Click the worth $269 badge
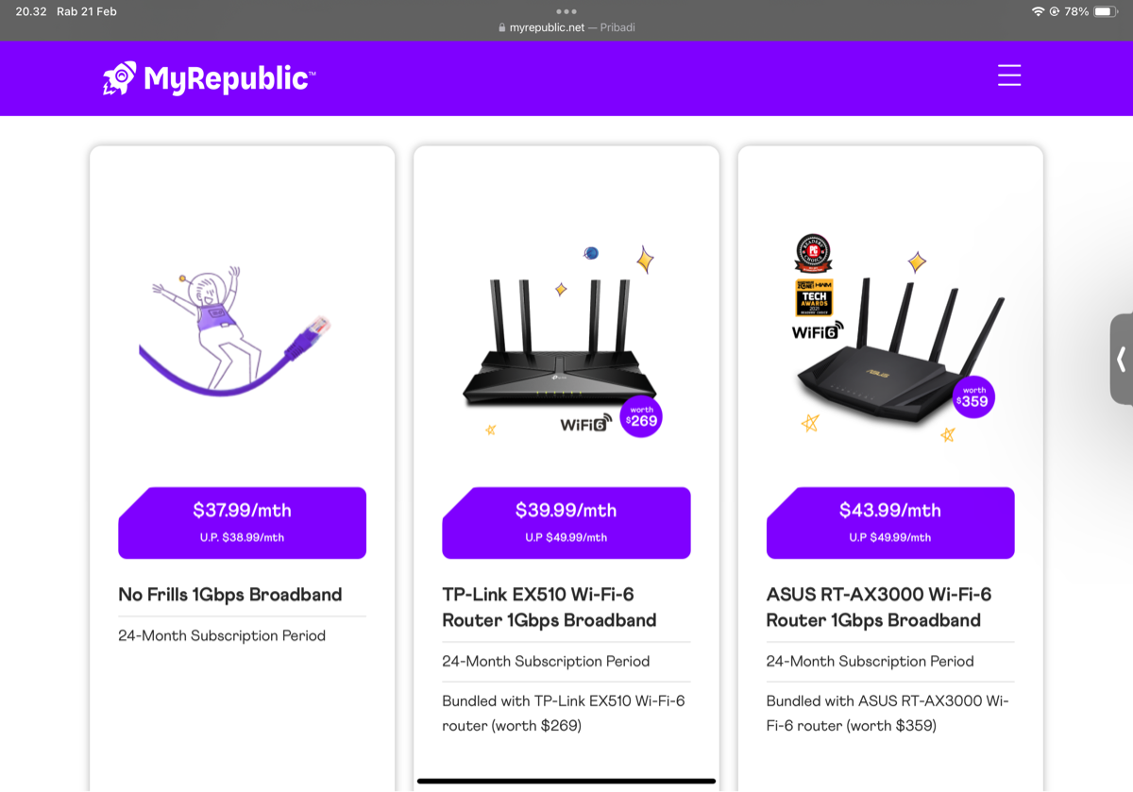Screen dimensions: 1133x792 641,416
